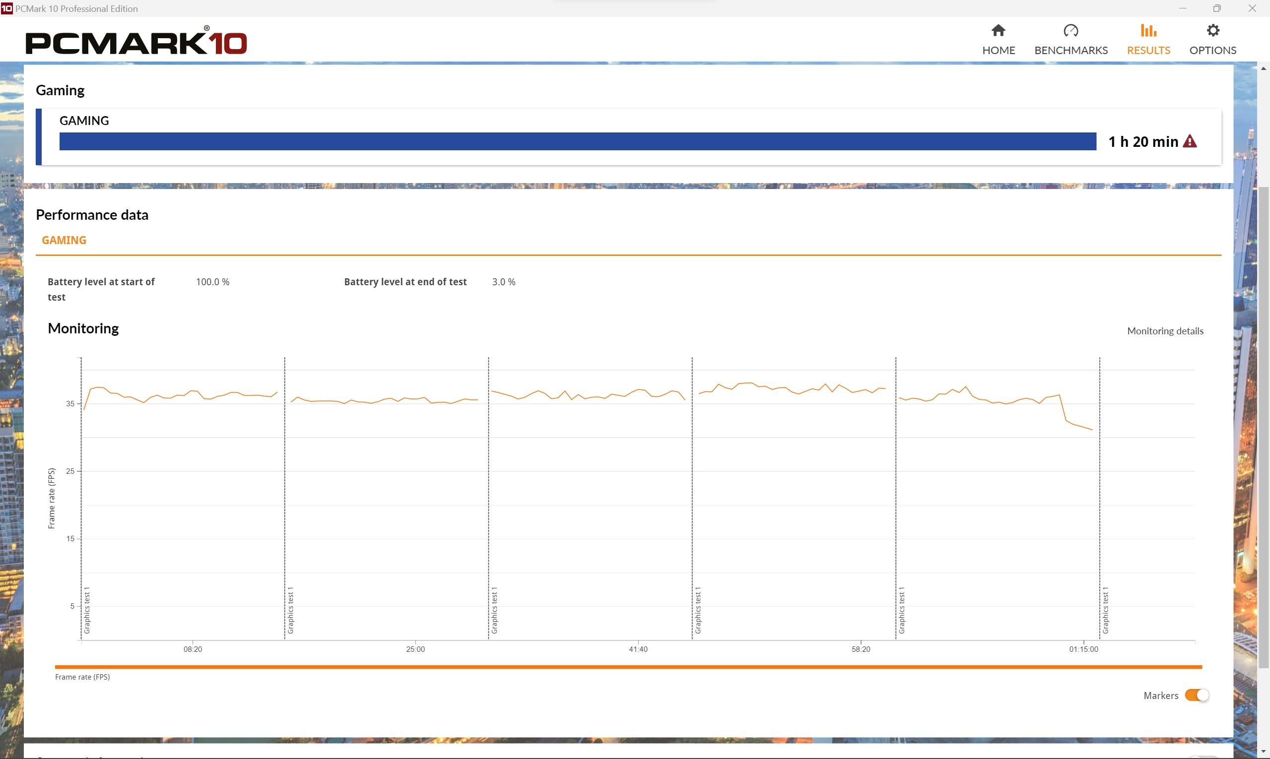The image size is (1270, 759).
Task: Click the Gaming result bar
Action: 578,141
